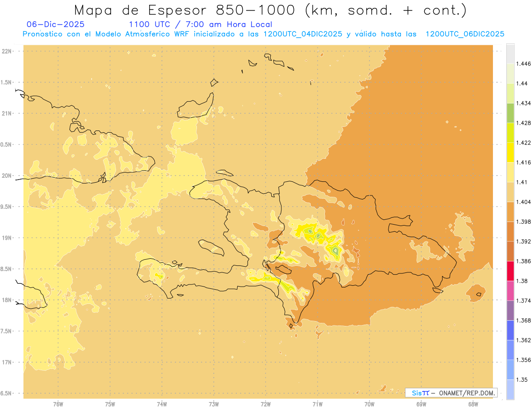Screen dimensions: 531x410
Task: Click the legend value '1.374'
Action: click(x=523, y=301)
